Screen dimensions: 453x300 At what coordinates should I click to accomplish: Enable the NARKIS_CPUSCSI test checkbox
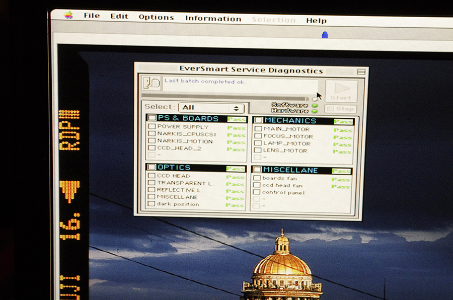tap(152, 133)
